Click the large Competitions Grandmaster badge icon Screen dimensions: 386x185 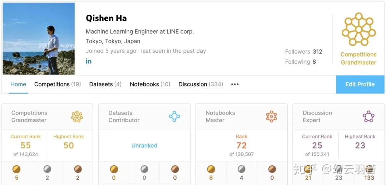pyautogui.click(x=358, y=29)
